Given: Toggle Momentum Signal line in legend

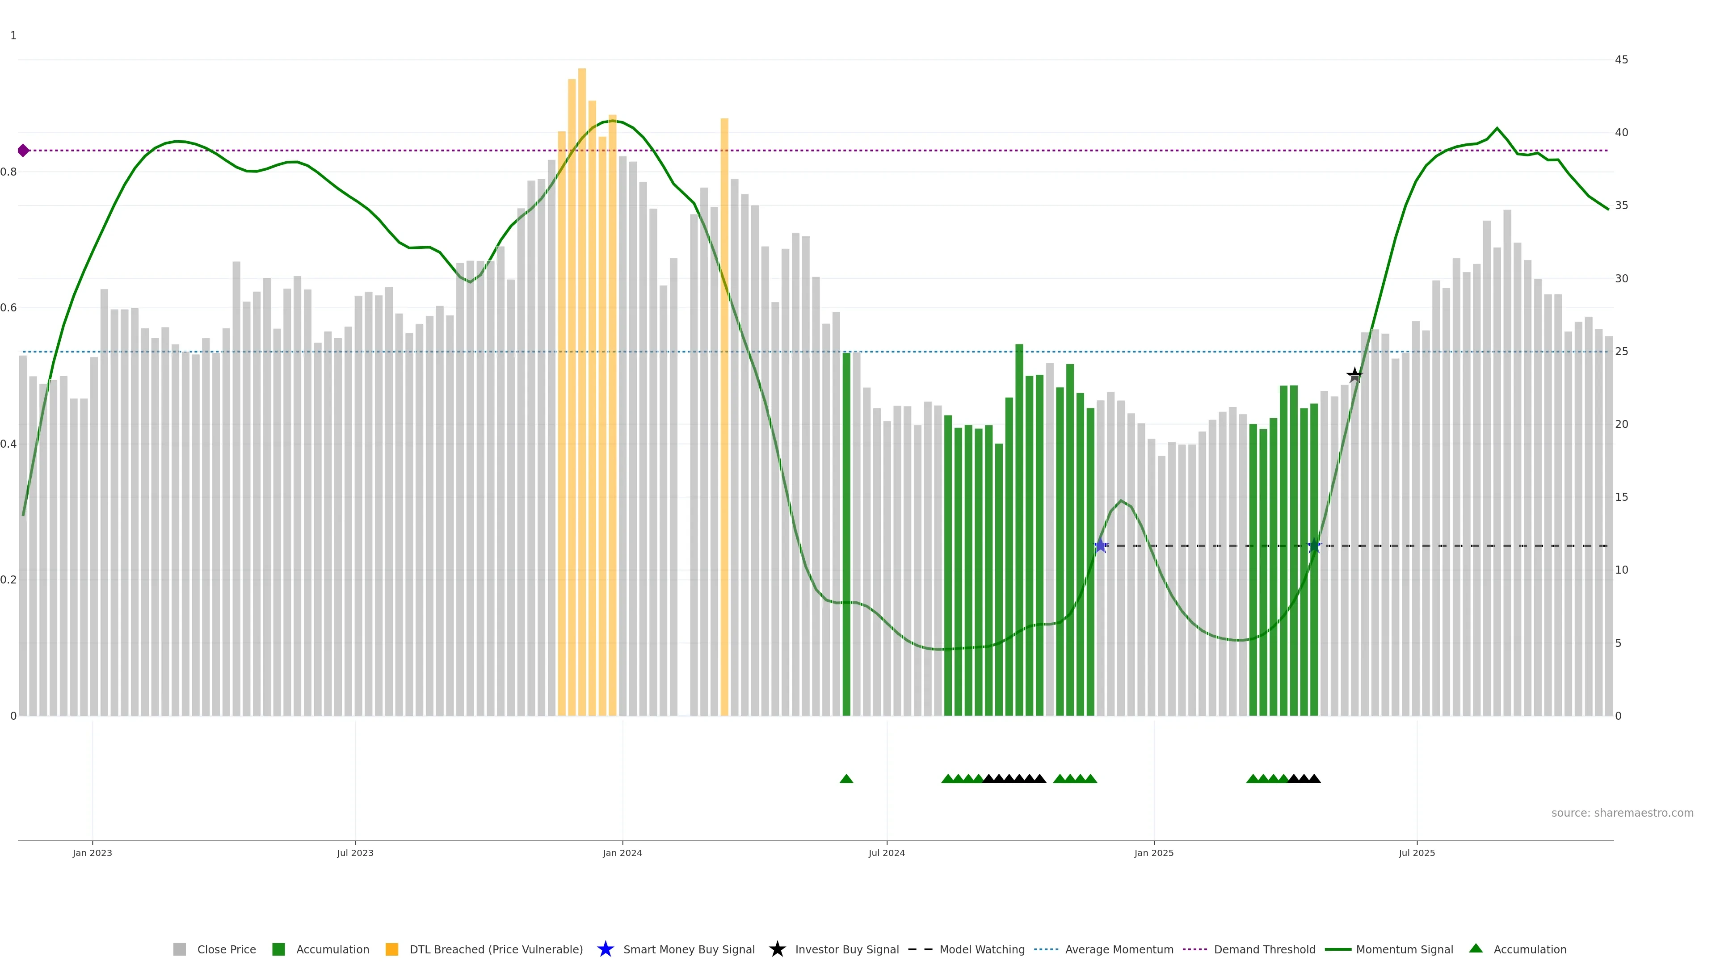Looking at the screenshot, I should (1404, 950).
